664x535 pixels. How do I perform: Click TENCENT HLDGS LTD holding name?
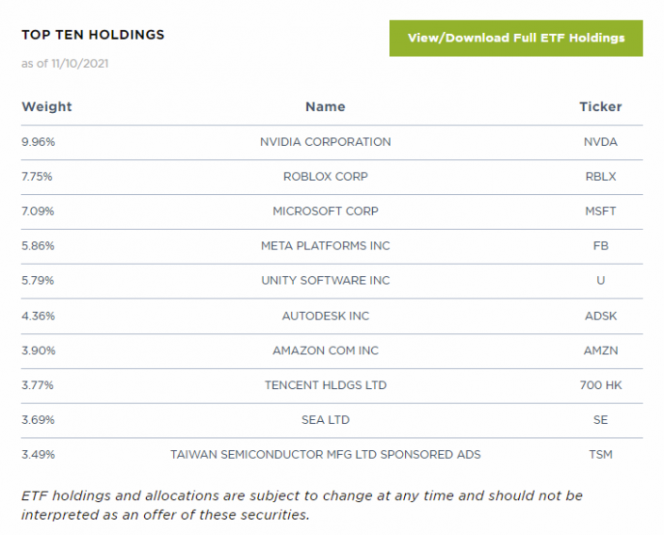pyautogui.click(x=325, y=385)
